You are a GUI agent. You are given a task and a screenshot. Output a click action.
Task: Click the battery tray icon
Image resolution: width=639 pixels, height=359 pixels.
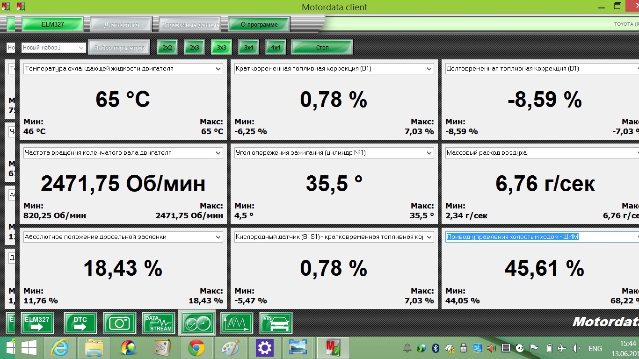coord(550,348)
